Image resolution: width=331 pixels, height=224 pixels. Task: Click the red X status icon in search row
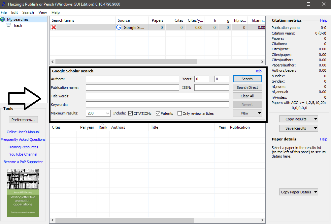click(x=54, y=27)
